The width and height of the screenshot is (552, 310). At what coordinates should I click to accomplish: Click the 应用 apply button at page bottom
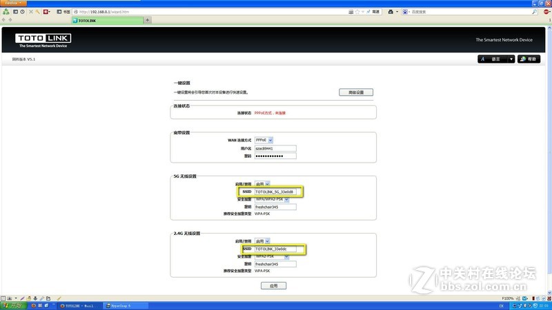coord(273,286)
